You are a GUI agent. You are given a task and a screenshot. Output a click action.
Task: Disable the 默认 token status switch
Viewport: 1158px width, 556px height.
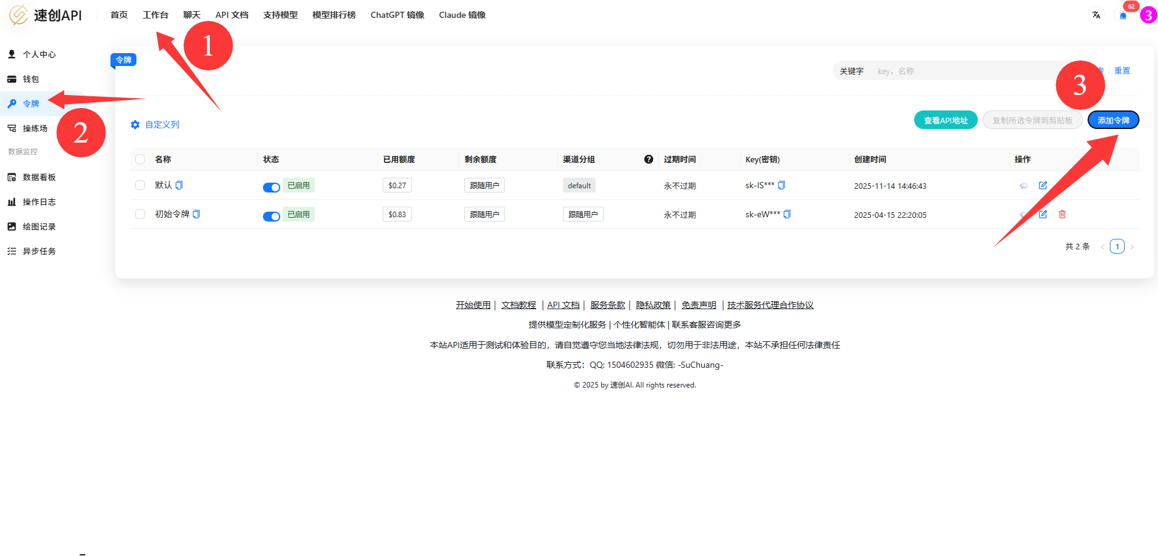tap(271, 187)
